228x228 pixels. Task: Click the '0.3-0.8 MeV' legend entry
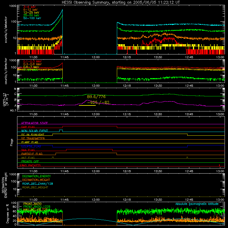pos(32,64)
